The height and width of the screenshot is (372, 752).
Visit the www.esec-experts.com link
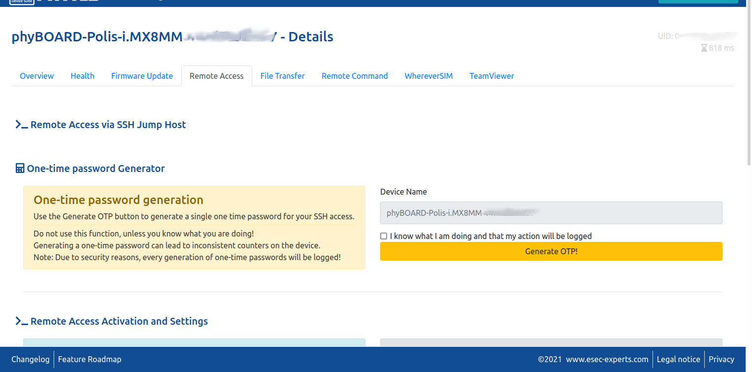(607, 359)
